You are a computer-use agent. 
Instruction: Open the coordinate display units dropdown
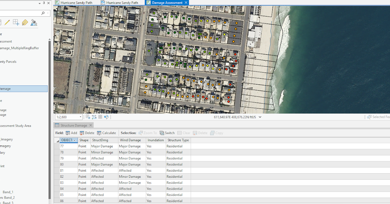(x=259, y=117)
